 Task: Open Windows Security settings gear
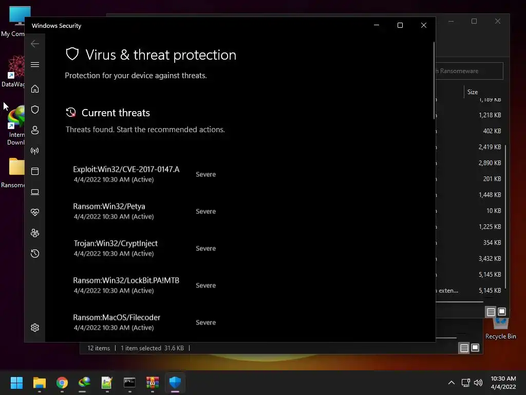tap(35, 328)
